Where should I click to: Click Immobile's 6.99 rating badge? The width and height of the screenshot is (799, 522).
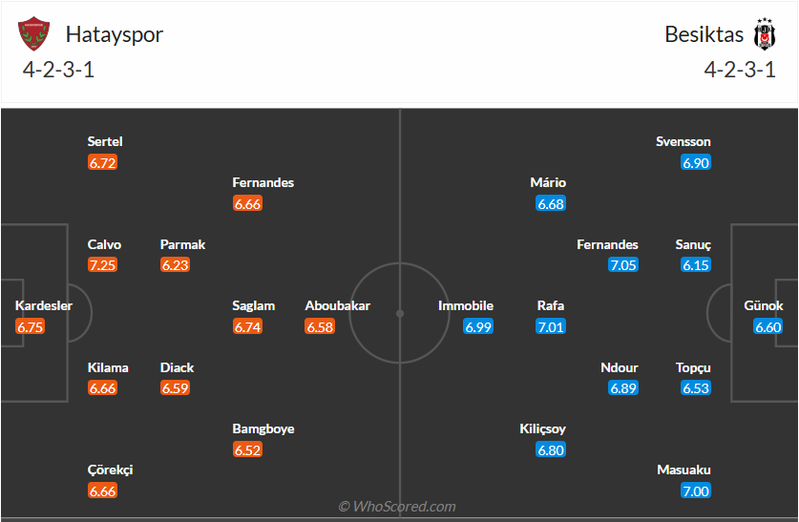coord(478,326)
